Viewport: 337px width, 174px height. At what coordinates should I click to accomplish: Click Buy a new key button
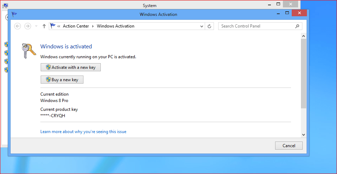coord(62,80)
